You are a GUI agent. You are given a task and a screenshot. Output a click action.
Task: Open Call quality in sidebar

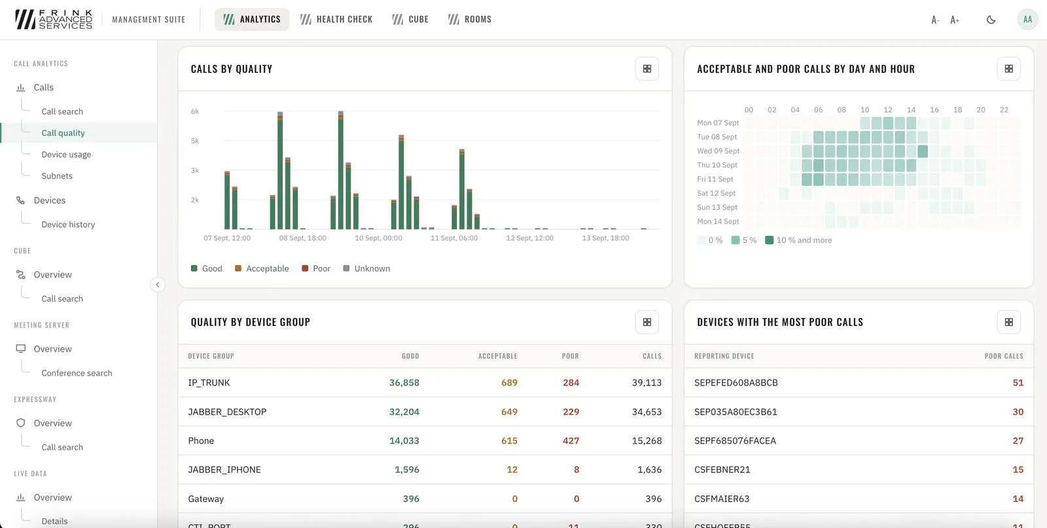63,133
